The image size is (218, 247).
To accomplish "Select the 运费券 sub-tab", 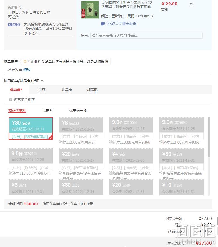I will click(48, 111).
